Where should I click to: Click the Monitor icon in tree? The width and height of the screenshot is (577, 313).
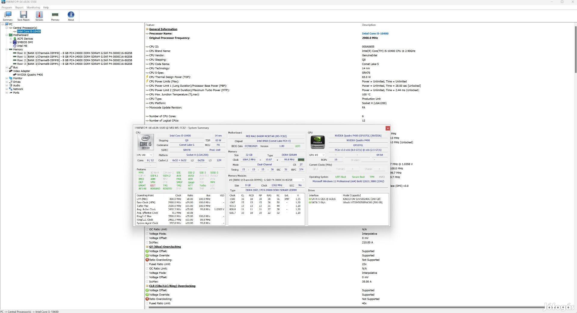pos(11,78)
